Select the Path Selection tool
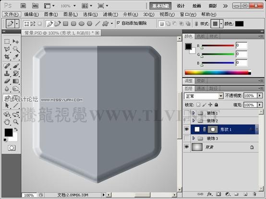The image size is (266, 199). coord(7,105)
